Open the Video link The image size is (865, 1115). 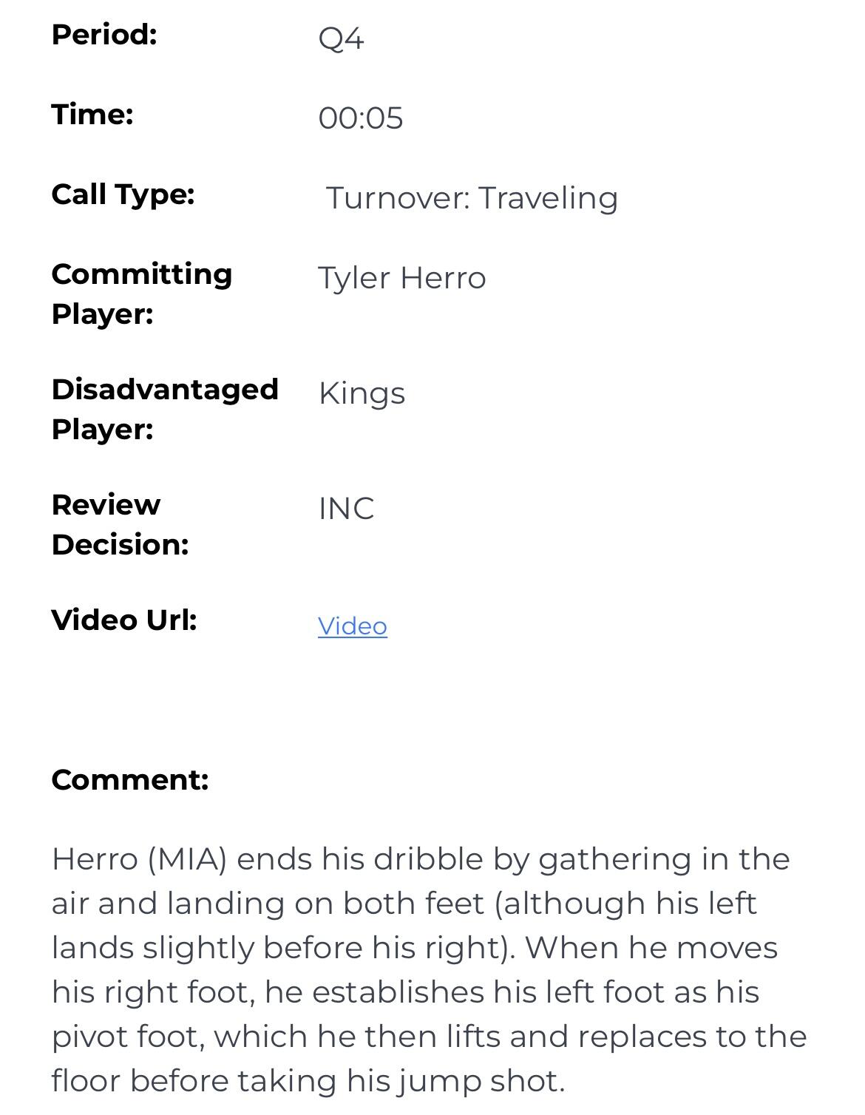[x=352, y=626]
